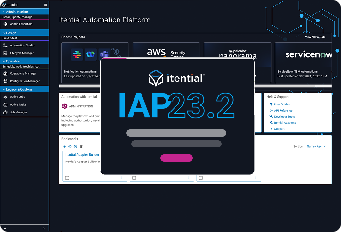Open the Itential Adapter Builder bookmark title
Viewport: 341px width, 232px height.
tap(82, 155)
